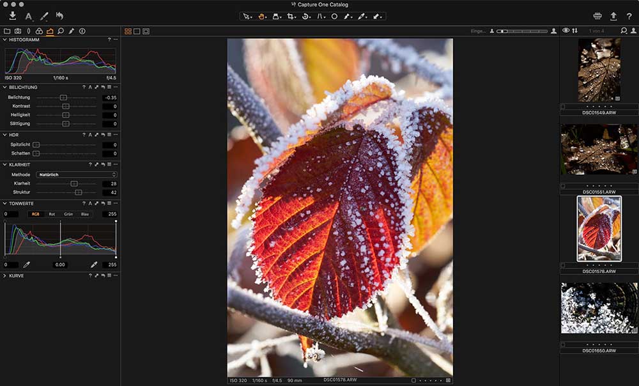The height and width of the screenshot is (386, 639).
Task: Expand the Kurve panel
Action: [x=4, y=275]
